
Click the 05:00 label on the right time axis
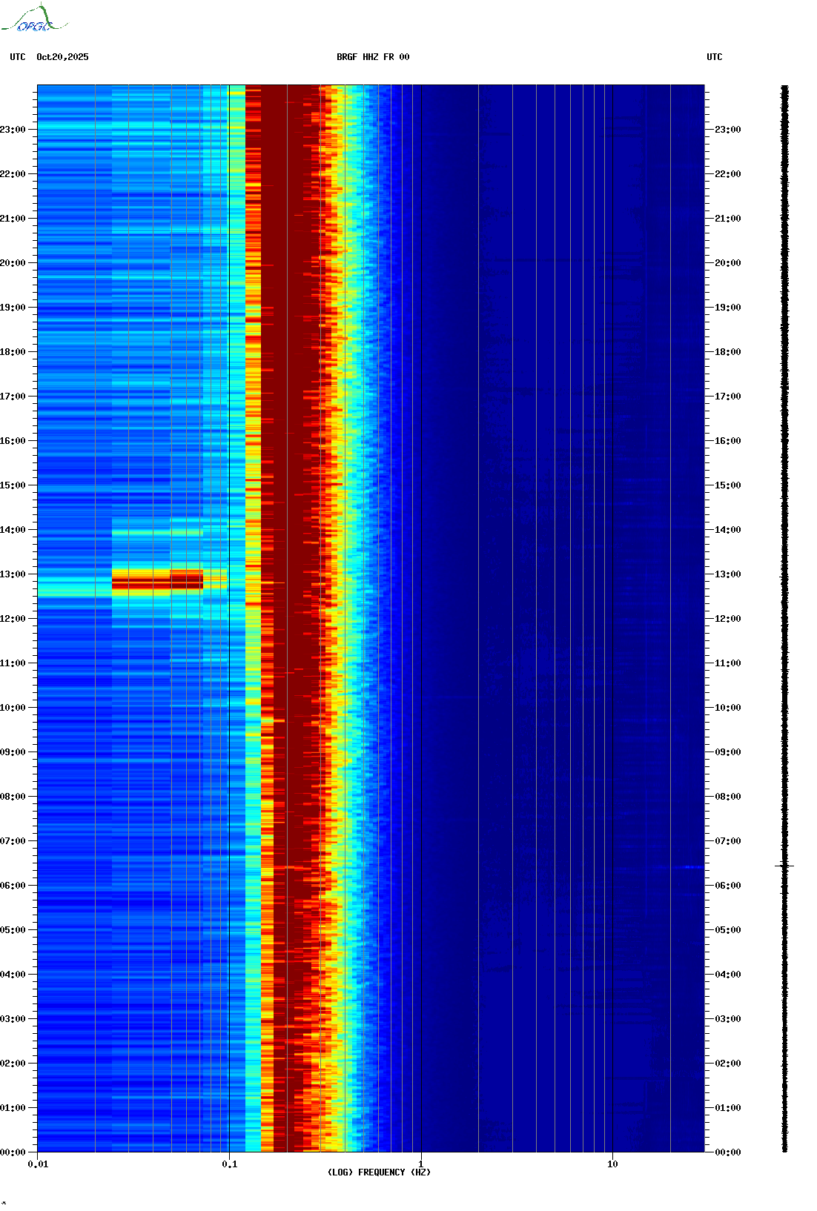tap(728, 930)
